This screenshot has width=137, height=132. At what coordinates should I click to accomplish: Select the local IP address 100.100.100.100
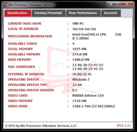coord(84,29)
